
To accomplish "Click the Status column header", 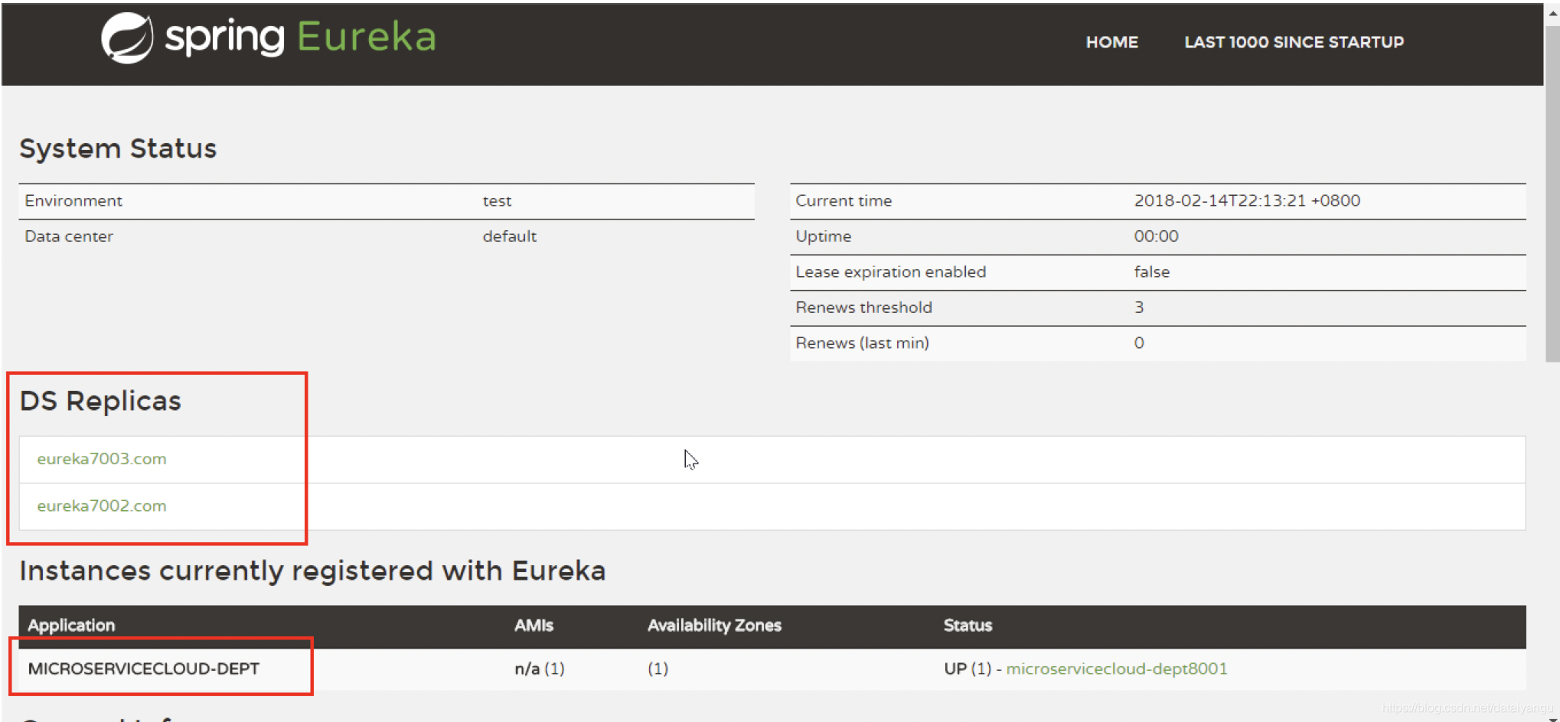I will (968, 625).
